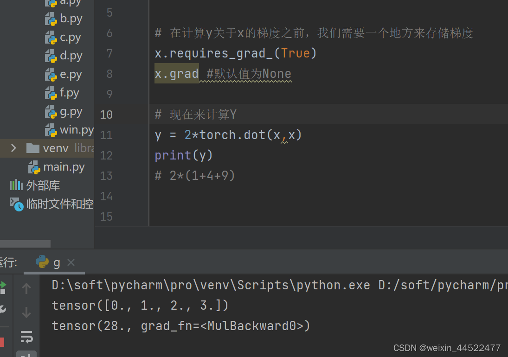Click the Python icon on run tab g
This screenshot has width=508, height=357.
[42, 262]
